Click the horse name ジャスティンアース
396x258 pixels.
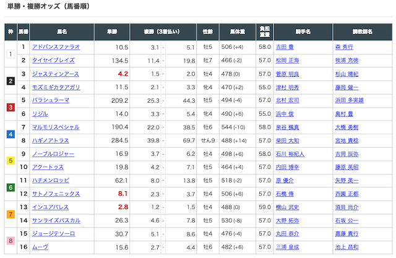tap(54, 74)
